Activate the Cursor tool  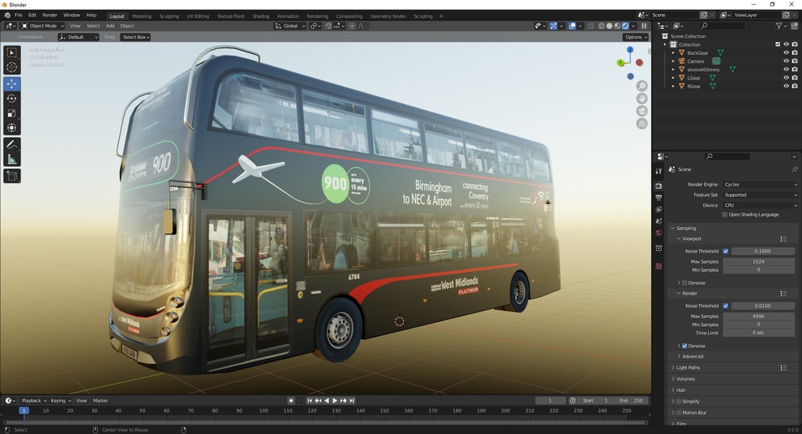pyautogui.click(x=12, y=68)
